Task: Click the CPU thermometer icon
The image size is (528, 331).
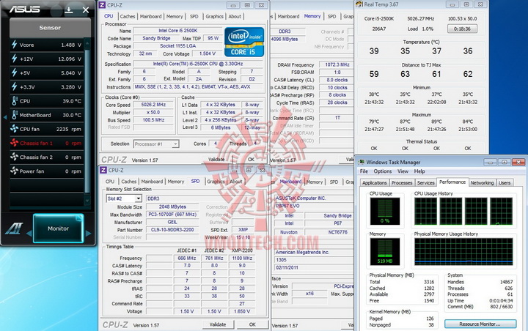Action: (15, 101)
